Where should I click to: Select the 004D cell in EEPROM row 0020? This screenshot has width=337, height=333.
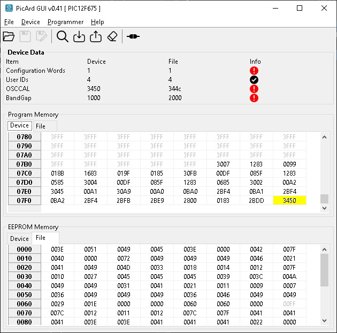124,267
